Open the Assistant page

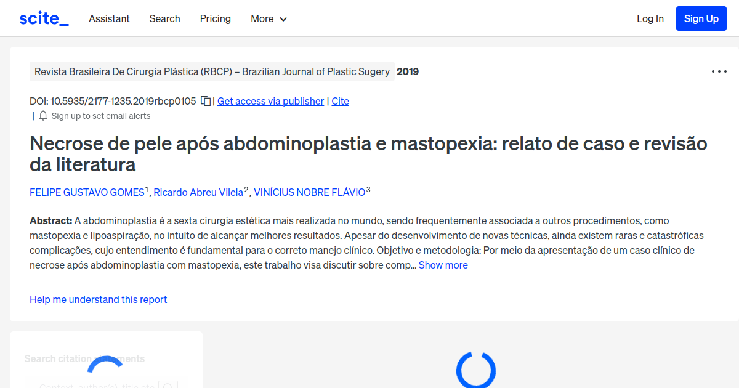pos(109,18)
